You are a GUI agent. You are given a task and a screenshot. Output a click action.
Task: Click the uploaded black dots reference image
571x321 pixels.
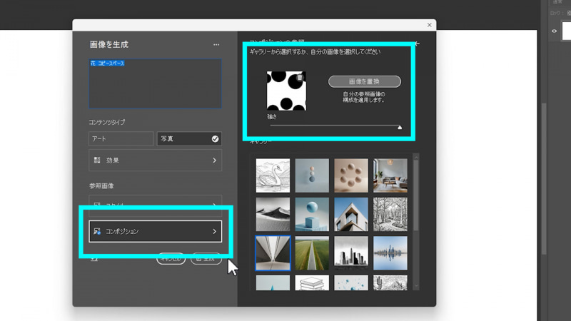tap(286, 91)
